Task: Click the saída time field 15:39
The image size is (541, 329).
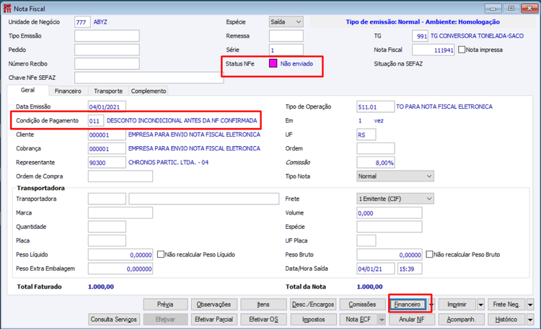Action: (410, 269)
